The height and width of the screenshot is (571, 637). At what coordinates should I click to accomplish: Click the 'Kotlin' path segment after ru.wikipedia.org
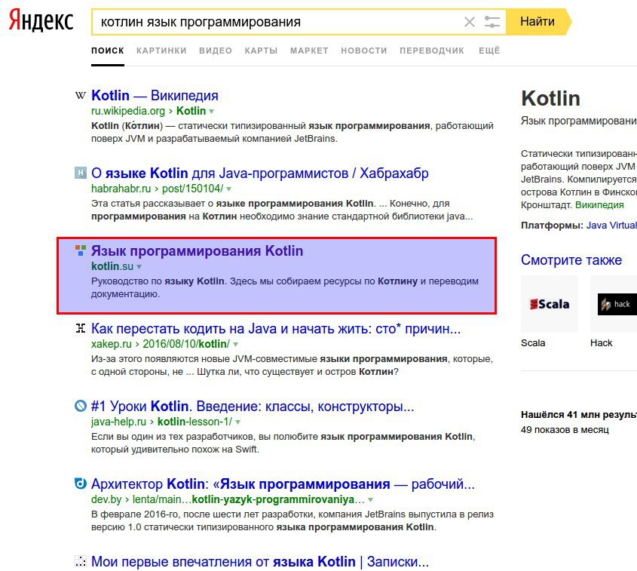point(191,111)
